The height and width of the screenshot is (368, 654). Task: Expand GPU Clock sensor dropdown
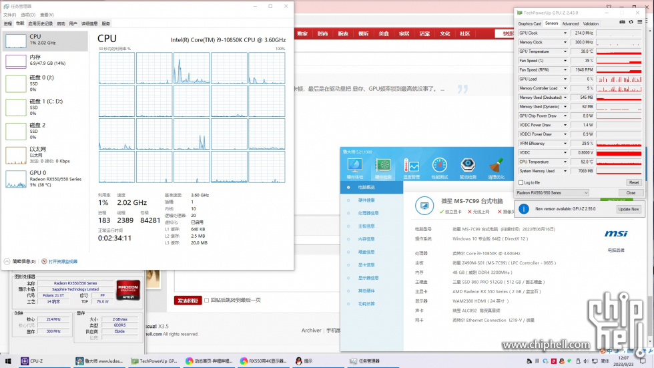coord(565,33)
